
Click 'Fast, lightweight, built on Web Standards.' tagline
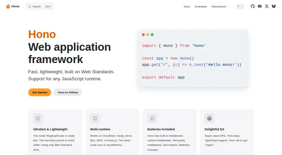72,72
